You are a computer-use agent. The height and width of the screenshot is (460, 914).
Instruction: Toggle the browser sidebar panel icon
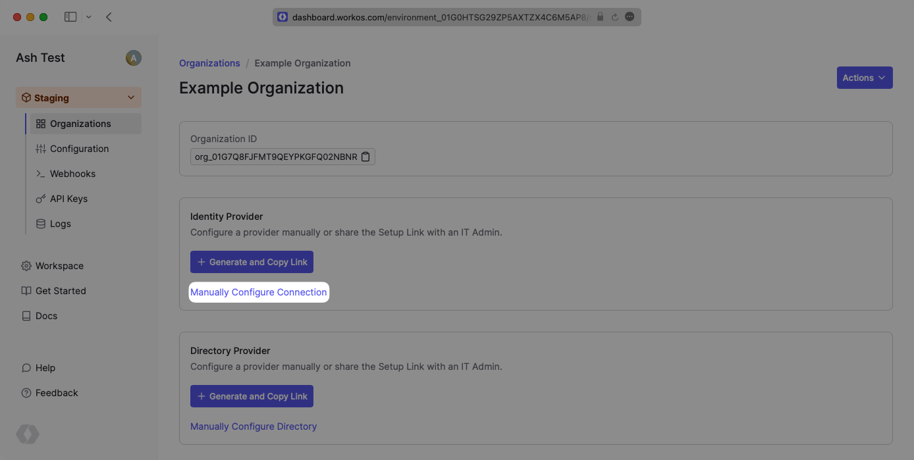point(70,17)
